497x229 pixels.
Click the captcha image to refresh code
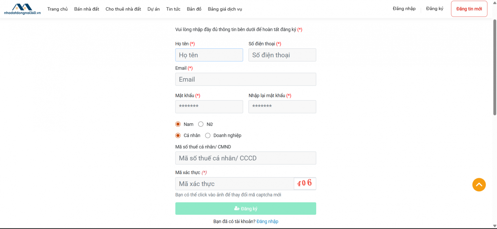(305, 183)
